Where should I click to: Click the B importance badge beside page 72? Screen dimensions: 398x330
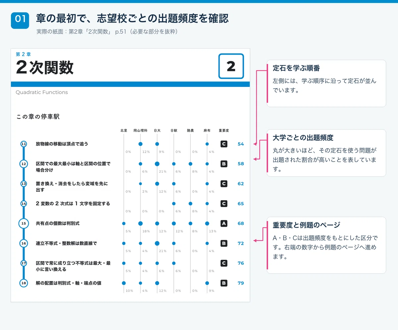[224, 243]
